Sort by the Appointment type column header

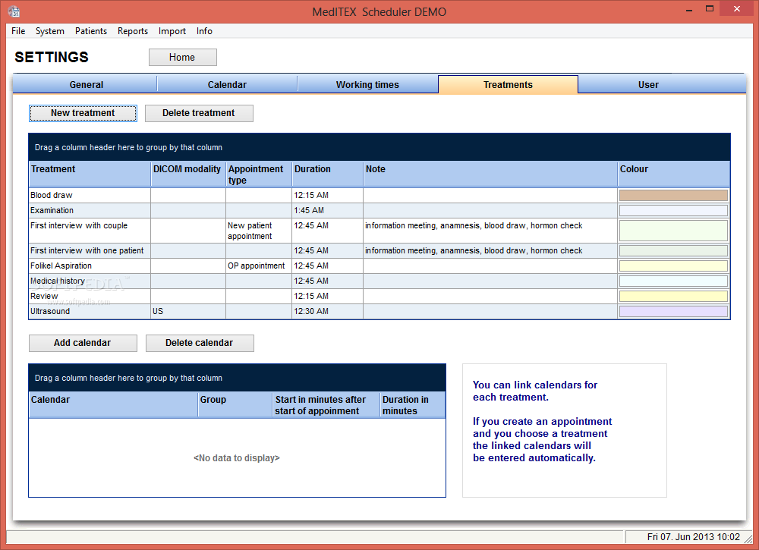(259, 174)
